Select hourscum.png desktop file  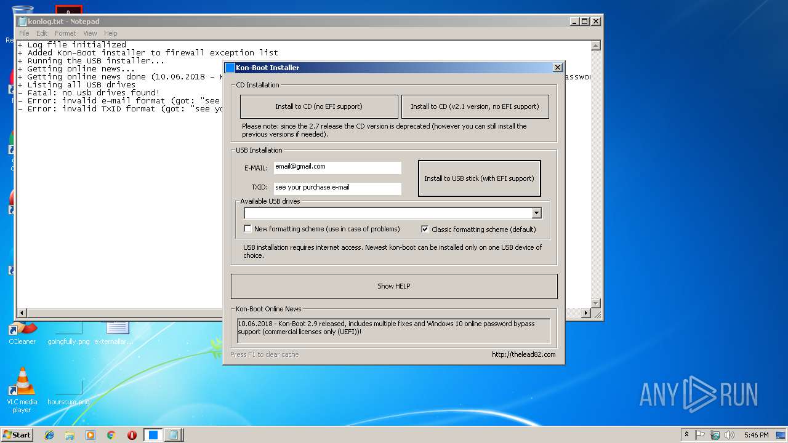68,391
